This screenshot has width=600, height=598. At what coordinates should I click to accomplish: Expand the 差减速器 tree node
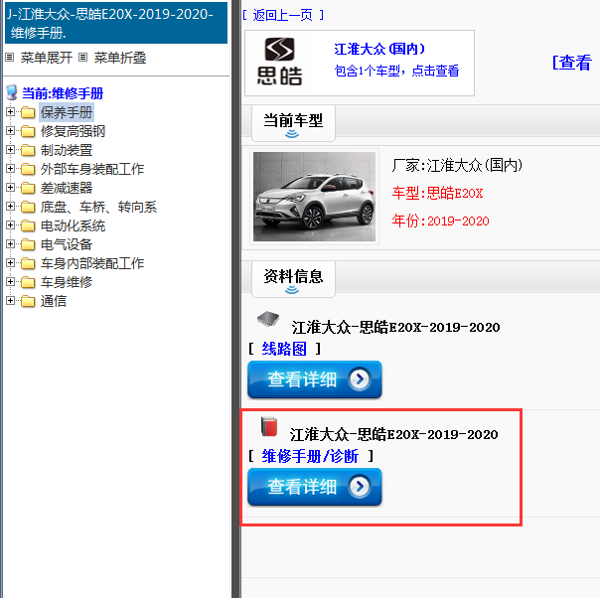pyautogui.click(x=10, y=187)
